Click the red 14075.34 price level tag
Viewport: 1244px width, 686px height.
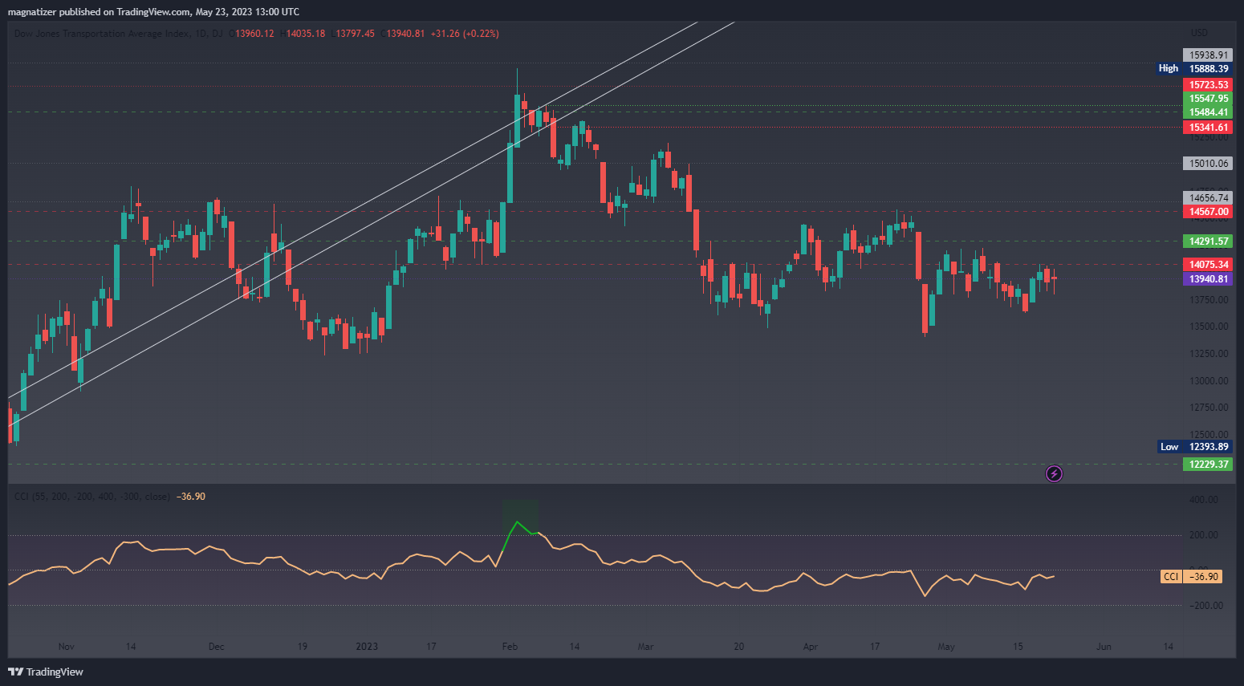(1208, 265)
